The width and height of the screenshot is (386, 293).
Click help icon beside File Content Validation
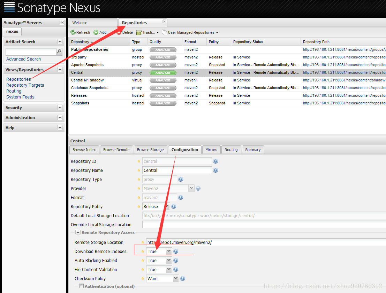pyautogui.click(x=176, y=269)
